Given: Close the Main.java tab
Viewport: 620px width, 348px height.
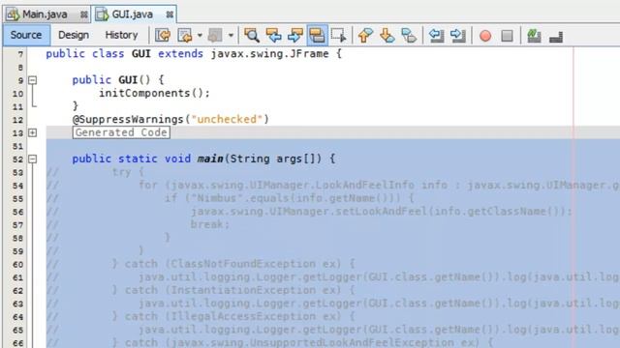Looking at the screenshot, I should point(84,15).
